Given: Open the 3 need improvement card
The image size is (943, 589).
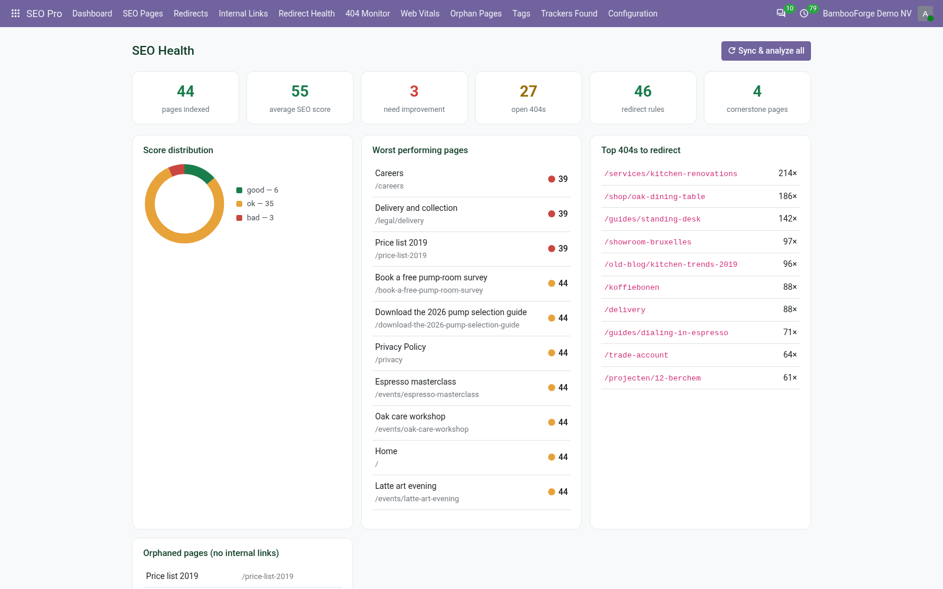Looking at the screenshot, I should click(x=414, y=98).
